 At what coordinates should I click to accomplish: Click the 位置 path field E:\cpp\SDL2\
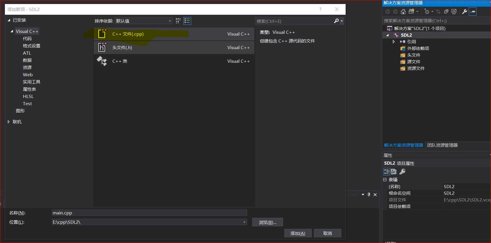tap(147, 222)
